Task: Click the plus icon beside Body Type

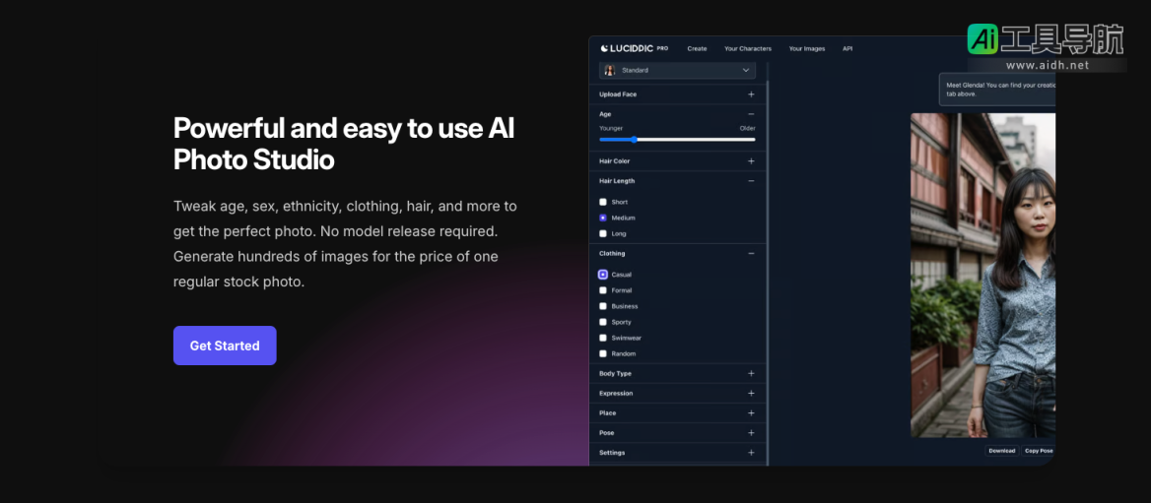Action: [751, 374]
